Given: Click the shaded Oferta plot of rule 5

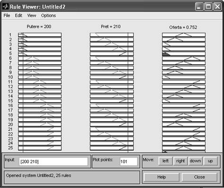Looking at the screenshot, I should (x=184, y=54).
